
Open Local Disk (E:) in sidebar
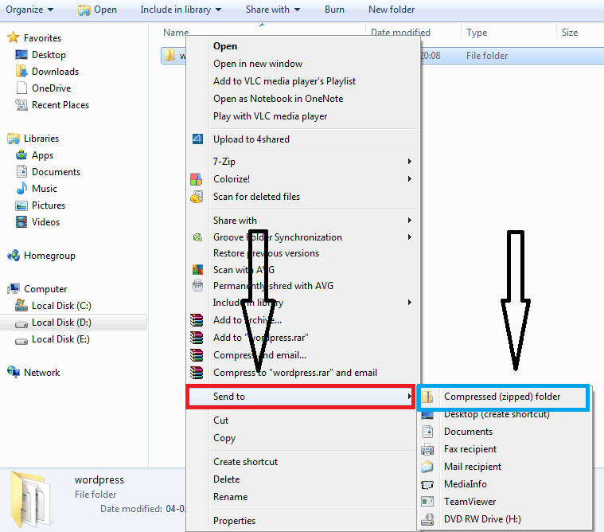pos(60,339)
